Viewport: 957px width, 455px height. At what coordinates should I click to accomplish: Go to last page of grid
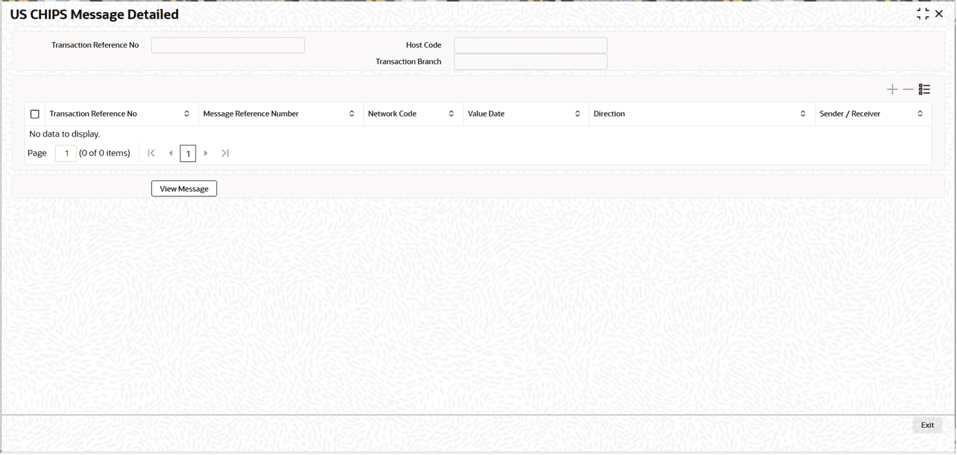pyautogui.click(x=225, y=153)
